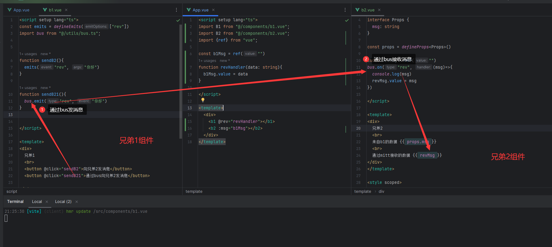Screen dimensions: 552x247
Task: Click 'script' breadcrumb under b1.vue editor
Action: point(12,192)
